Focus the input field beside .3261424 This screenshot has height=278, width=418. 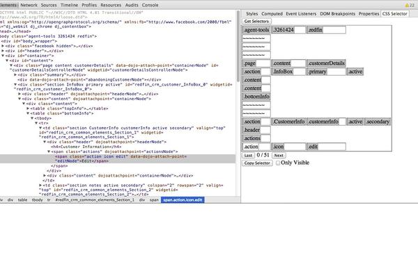(x=300, y=30)
